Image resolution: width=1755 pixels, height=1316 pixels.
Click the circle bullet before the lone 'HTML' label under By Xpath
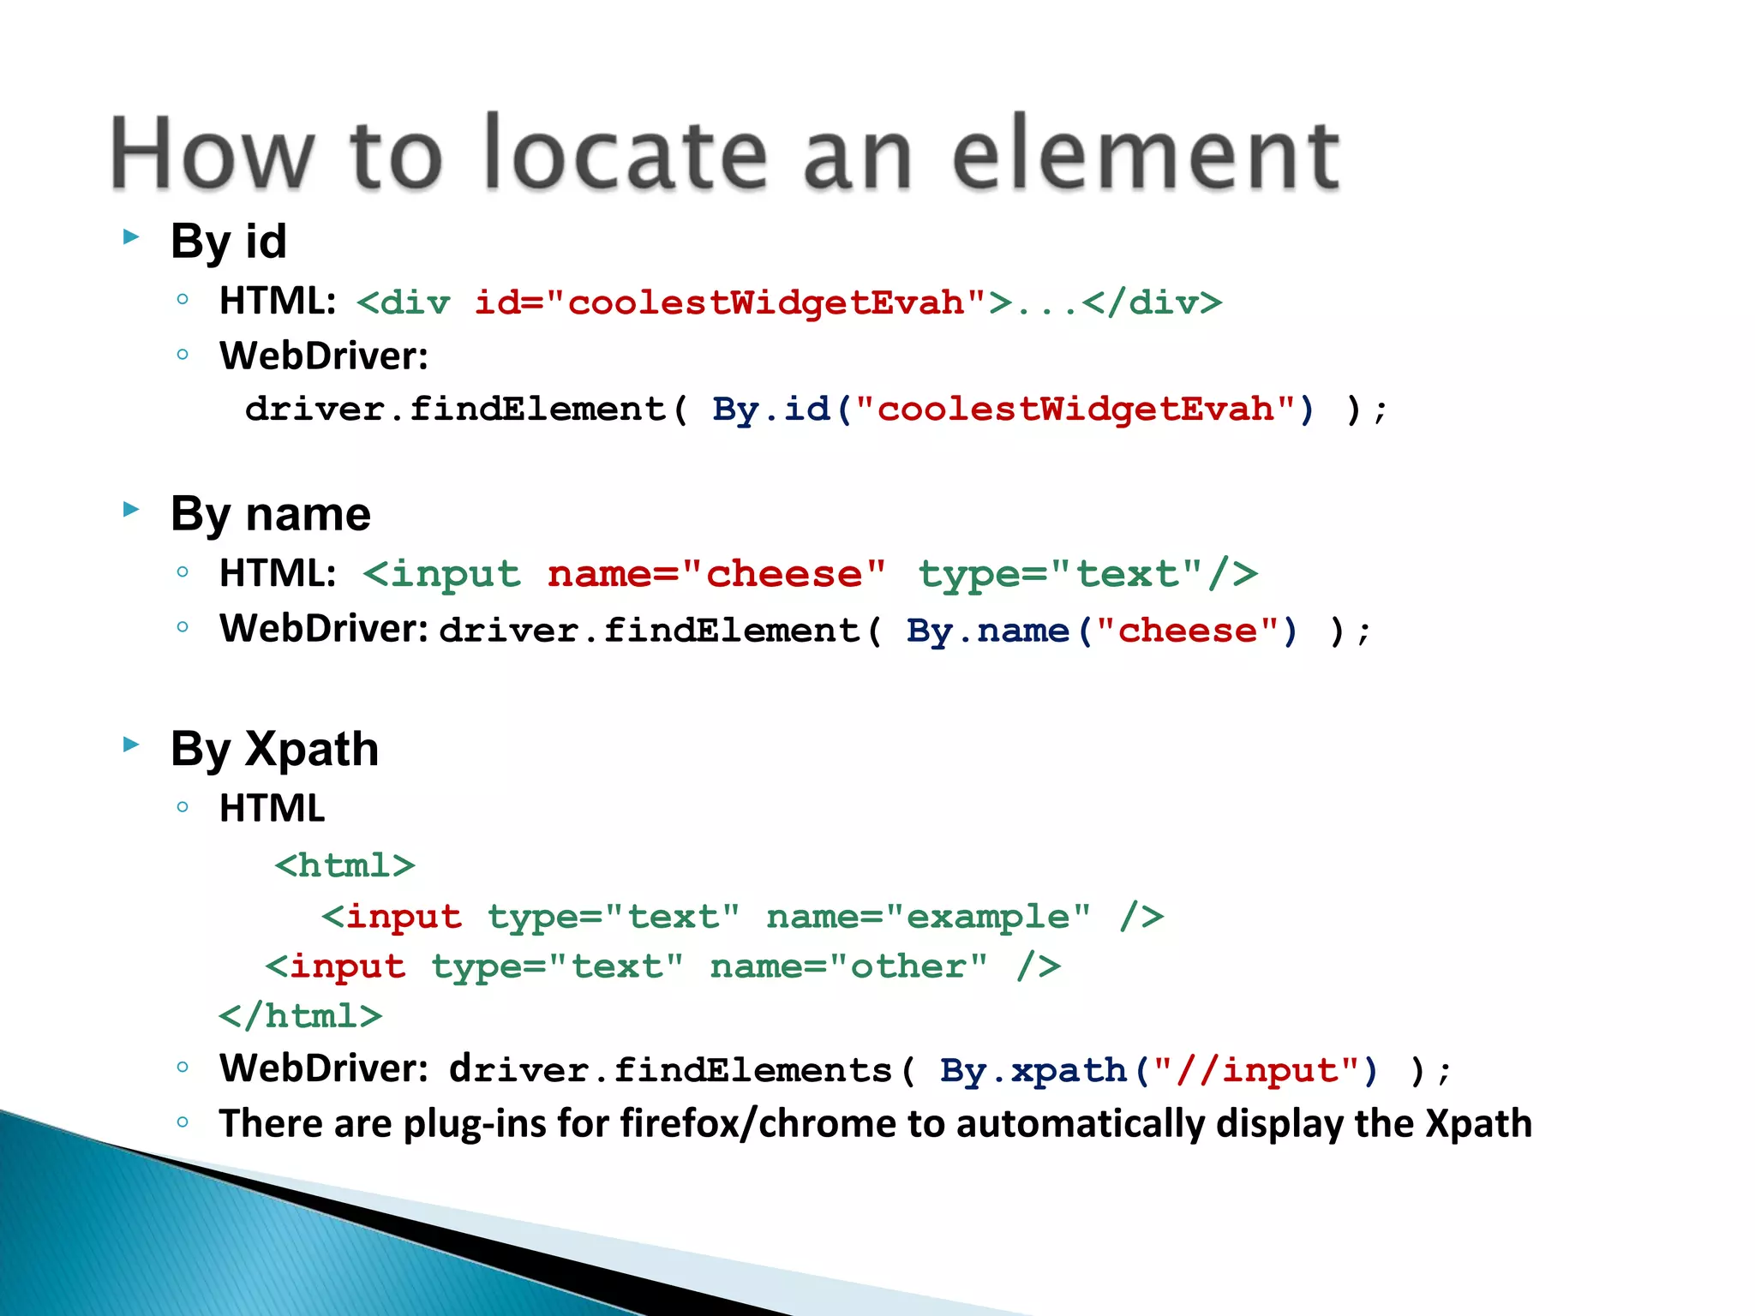182,806
